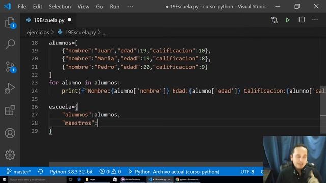Open Microsoft Store from taskbar

click(115, 179)
